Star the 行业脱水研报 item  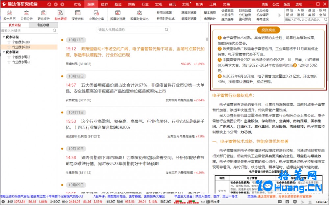point(9,47)
